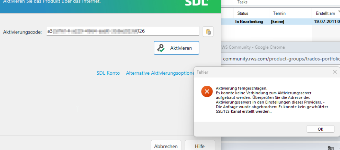The image size is (340, 150).
Task: Confirm the Fehler dialog with OK
Action: 321,129
